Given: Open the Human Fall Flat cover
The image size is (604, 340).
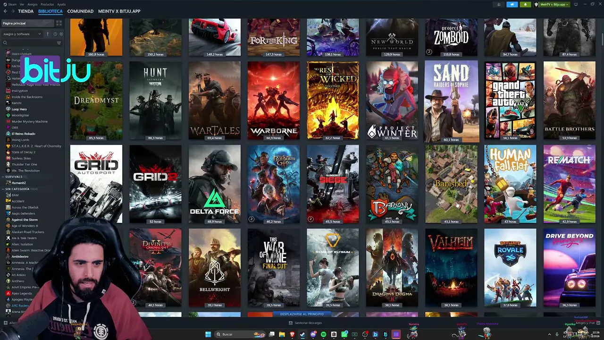Looking at the screenshot, I should click(510, 184).
